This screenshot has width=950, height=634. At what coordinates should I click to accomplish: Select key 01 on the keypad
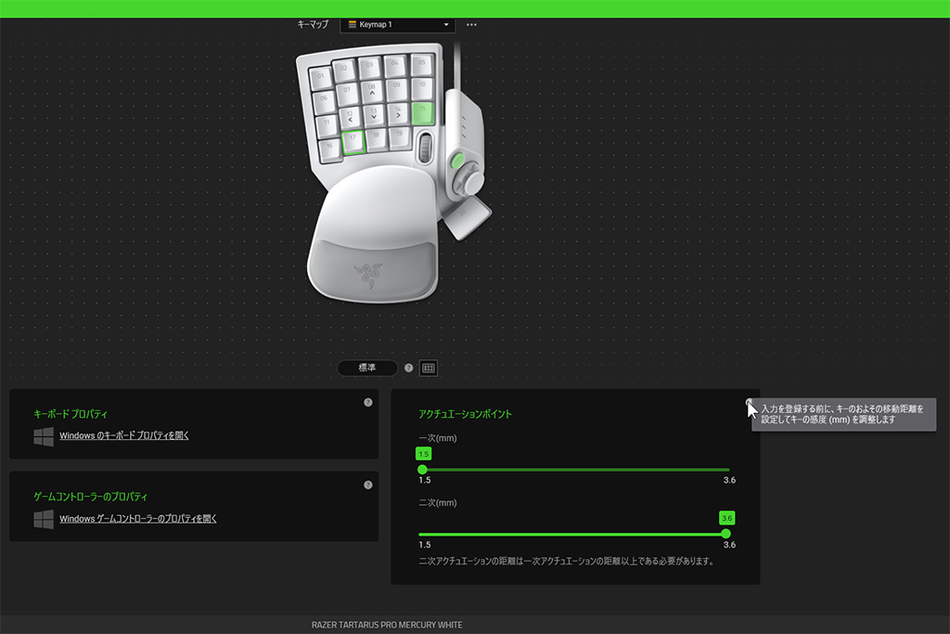coord(321,78)
